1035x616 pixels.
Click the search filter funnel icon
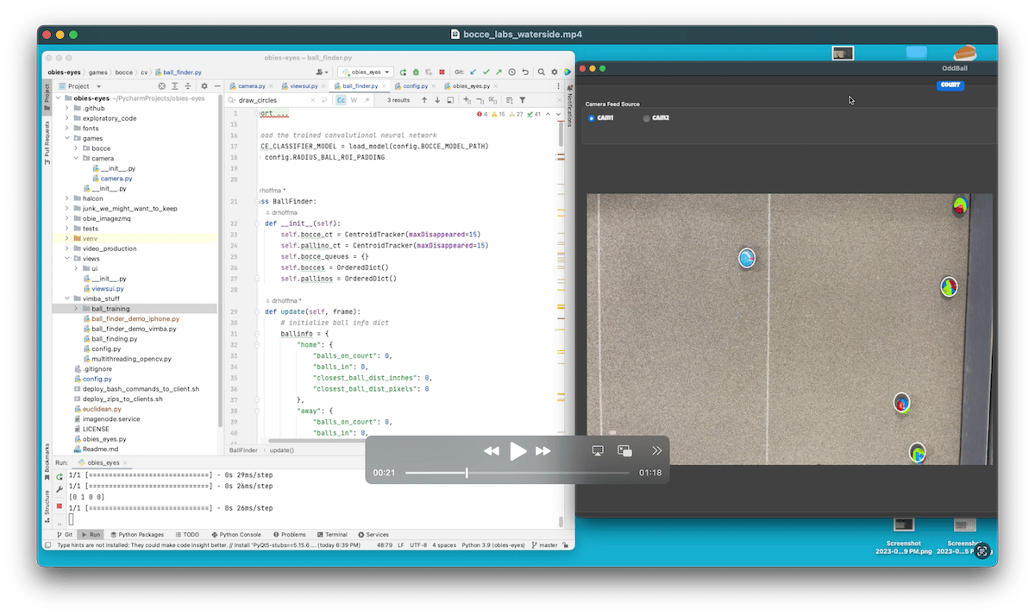(522, 100)
